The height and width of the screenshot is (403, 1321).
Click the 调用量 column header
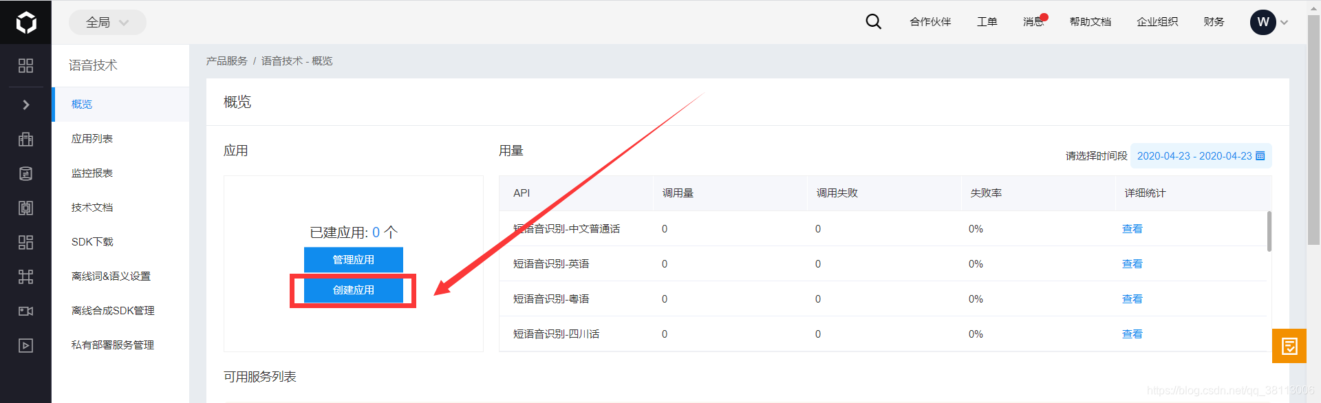pos(678,193)
